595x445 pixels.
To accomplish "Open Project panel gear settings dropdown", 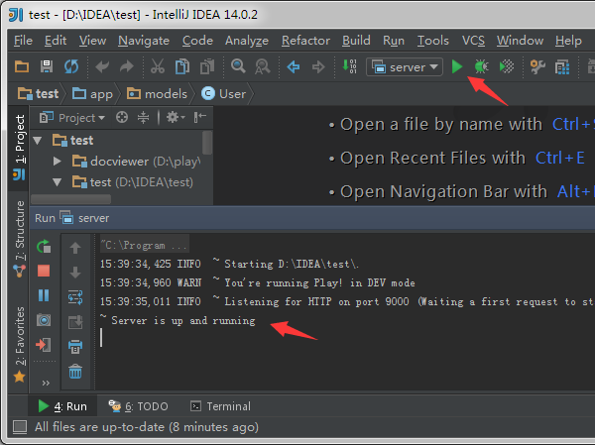I will [176, 117].
